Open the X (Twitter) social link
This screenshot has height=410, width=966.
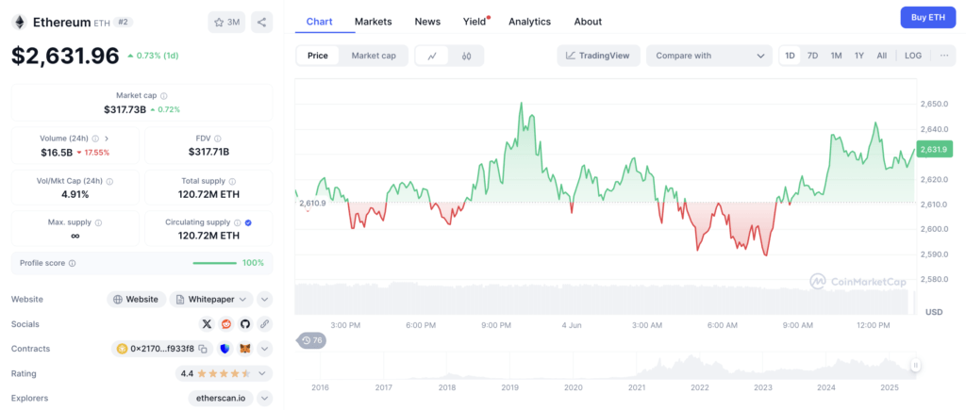[x=207, y=324]
